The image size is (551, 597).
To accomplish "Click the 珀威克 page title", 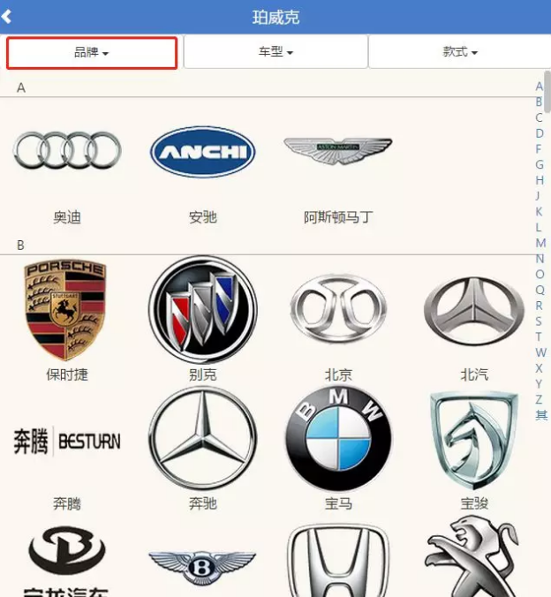I will pos(275,17).
